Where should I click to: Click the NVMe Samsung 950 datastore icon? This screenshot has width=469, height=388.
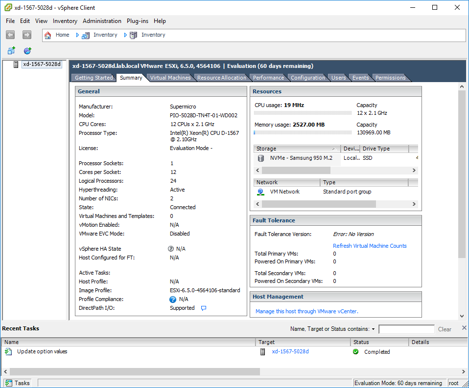tap(261, 158)
